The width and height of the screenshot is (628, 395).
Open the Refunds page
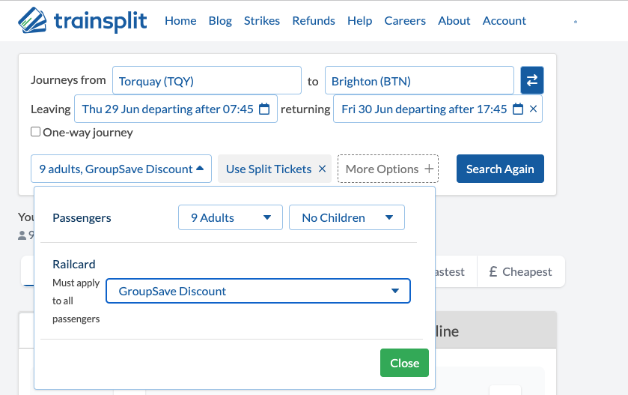point(314,21)
